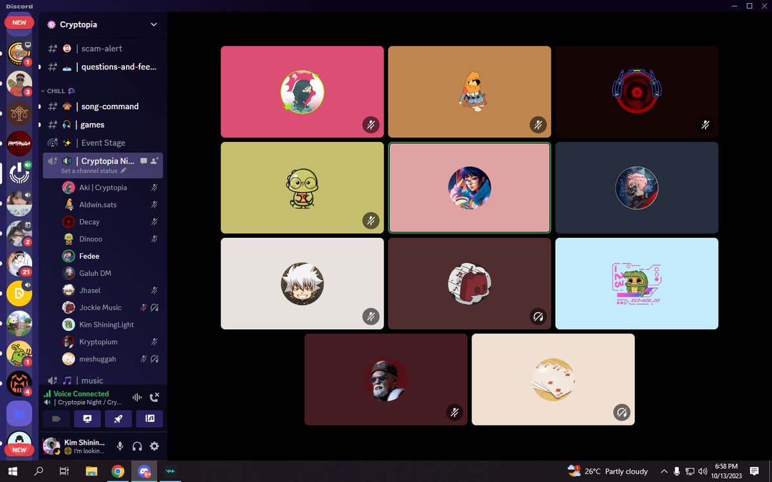Image resolution: width=772 pixels, height=482 pixels.
Task: Expand the Cryptopia server dropdown menu
Action: 153,24
